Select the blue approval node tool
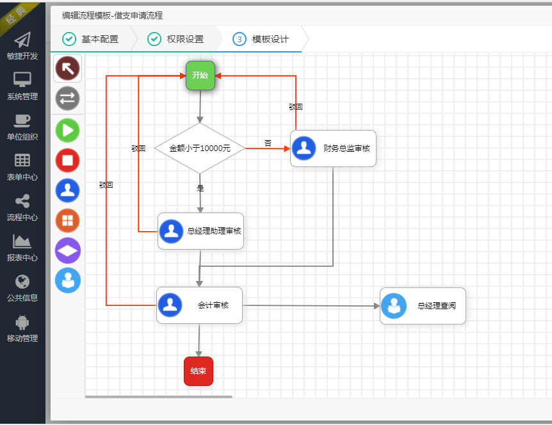552x425 pixels. pyautogui.click(x=67, y=190)
